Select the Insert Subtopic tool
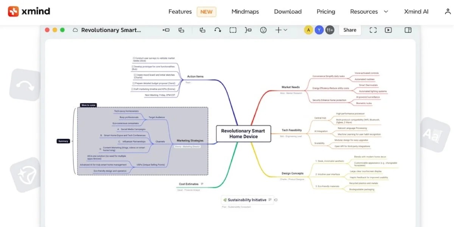This screenshot has height=227, width=454. point(181,30)
